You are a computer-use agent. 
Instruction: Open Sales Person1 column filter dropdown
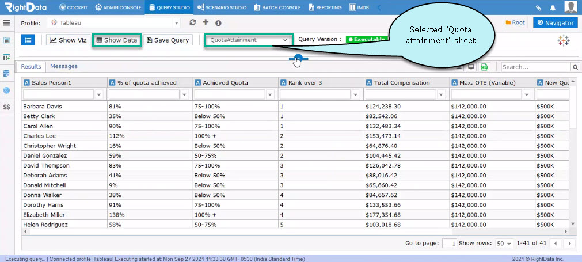coord(99,95)
